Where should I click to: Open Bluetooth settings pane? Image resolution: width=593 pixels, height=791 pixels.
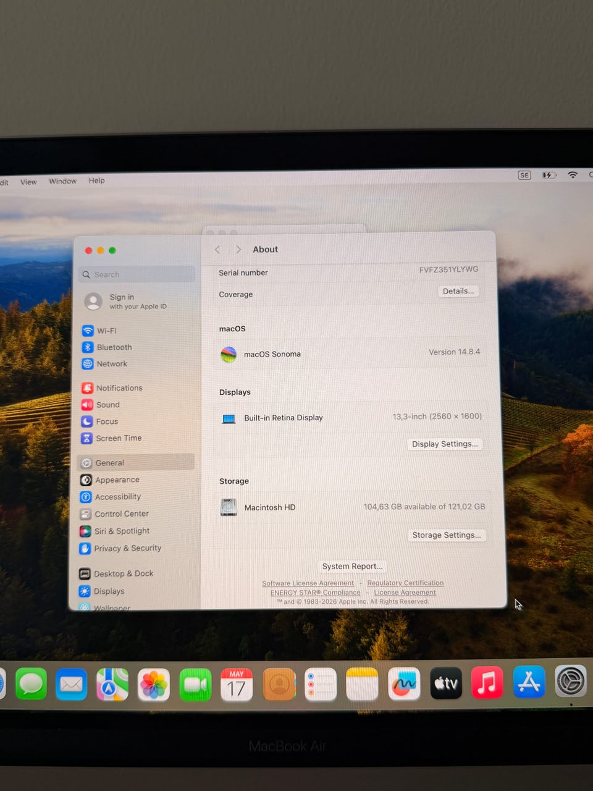pos(107,347)
